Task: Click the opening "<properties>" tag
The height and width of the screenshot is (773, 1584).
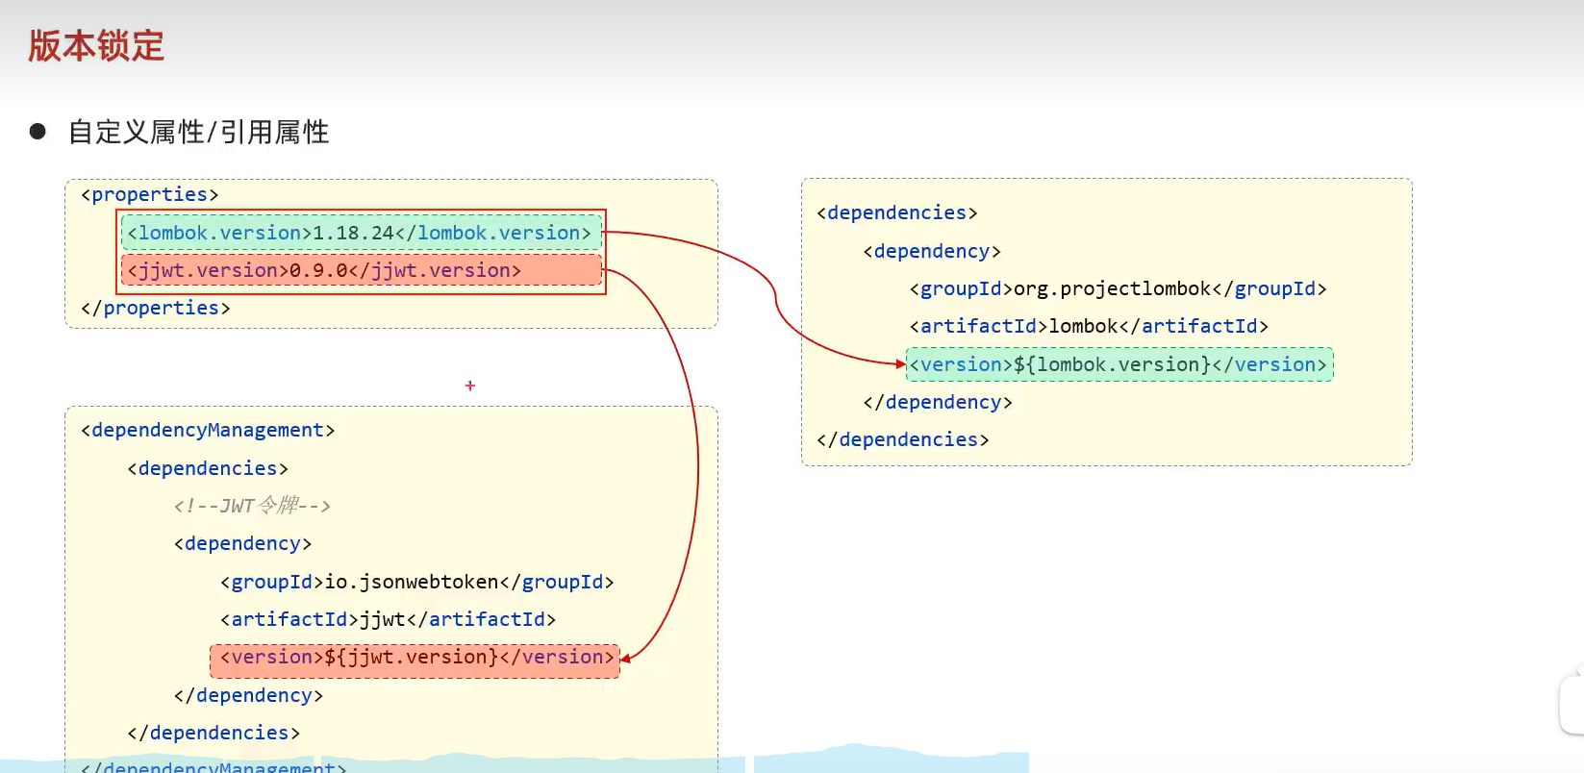Action: point(150,194)
